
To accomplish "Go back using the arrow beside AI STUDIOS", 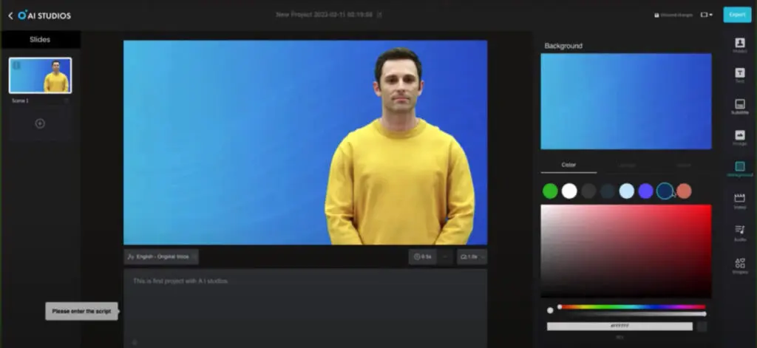I will click(10, 15).
